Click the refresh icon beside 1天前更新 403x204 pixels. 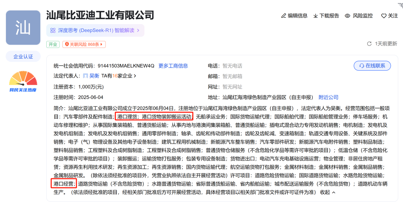pos(369,44)
